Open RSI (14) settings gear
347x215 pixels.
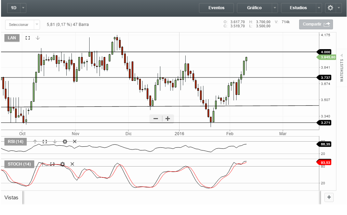[65, 141]
